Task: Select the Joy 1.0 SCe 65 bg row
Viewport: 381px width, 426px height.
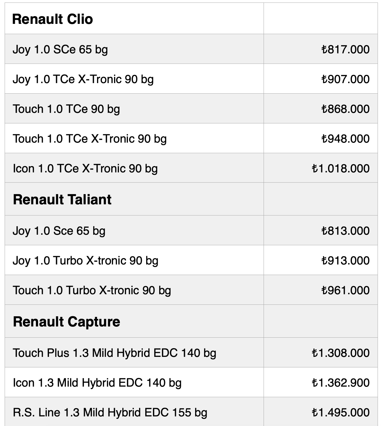Action: pyautogui.click(x=60, y=49)
